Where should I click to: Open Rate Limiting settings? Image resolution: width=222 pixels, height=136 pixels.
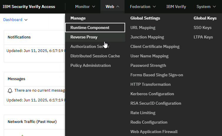coord(143,113)
